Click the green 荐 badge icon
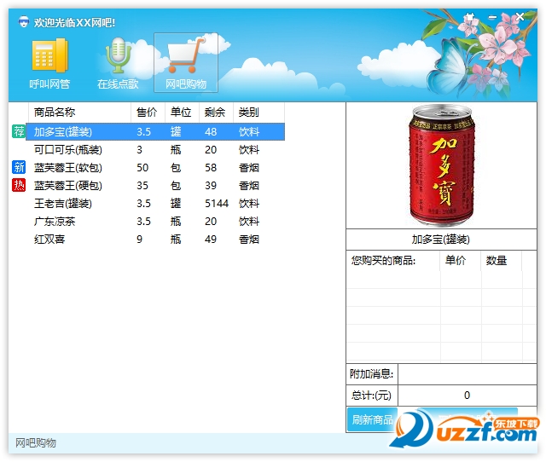The height and width of the screenshot is (462, 546). point(19,131)
